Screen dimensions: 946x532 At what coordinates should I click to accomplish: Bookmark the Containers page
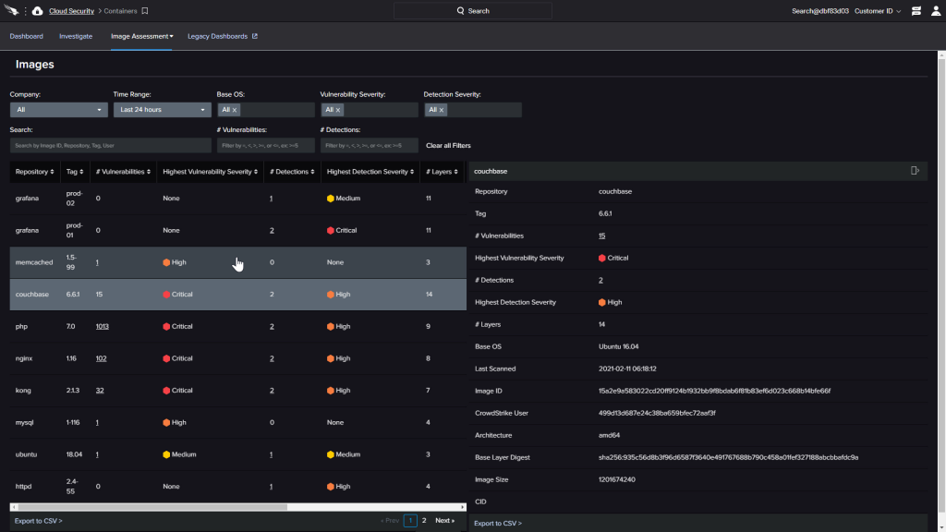coord(145,11)
